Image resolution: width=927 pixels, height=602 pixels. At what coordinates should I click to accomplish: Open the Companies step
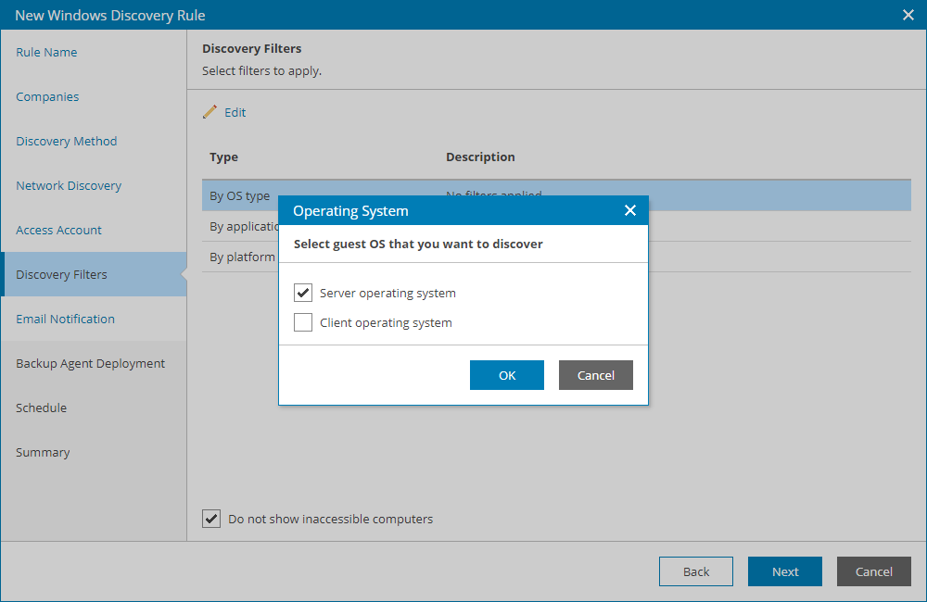click(47, 96)
